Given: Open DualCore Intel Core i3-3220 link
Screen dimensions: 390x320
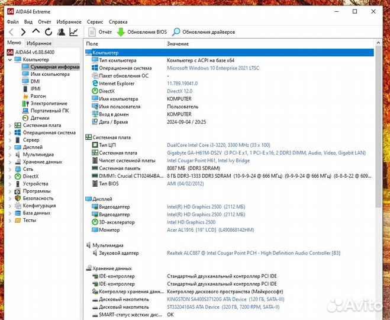Looking at the screenshot, I should coord(218,145).
